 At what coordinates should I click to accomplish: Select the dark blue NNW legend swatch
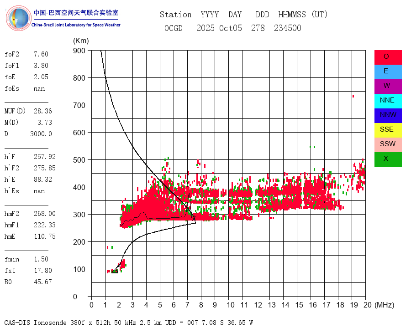click(x=388, y=116)
